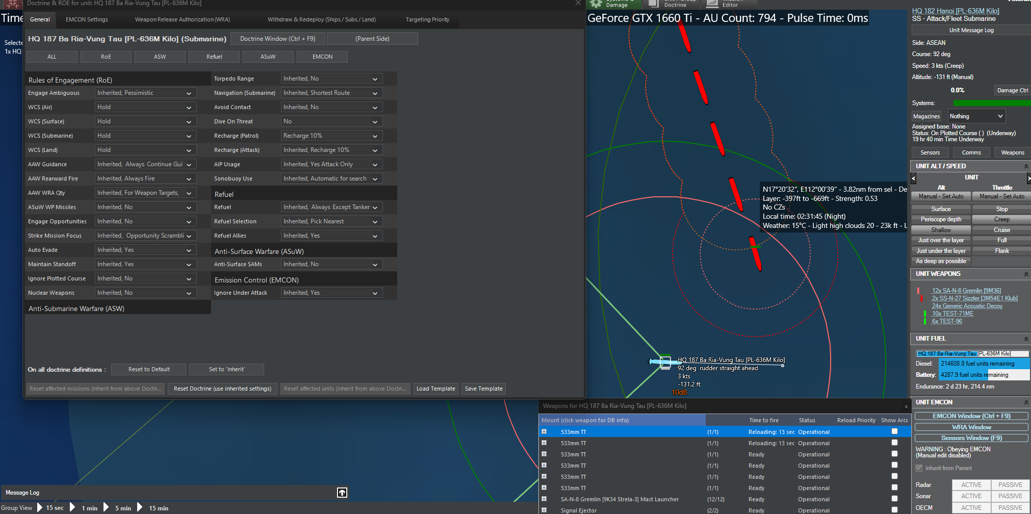Screen dimensions: 1031x514
Task: Switch to Weapon Release Authorization (WRA) tab
Action: tap(183, 19)
